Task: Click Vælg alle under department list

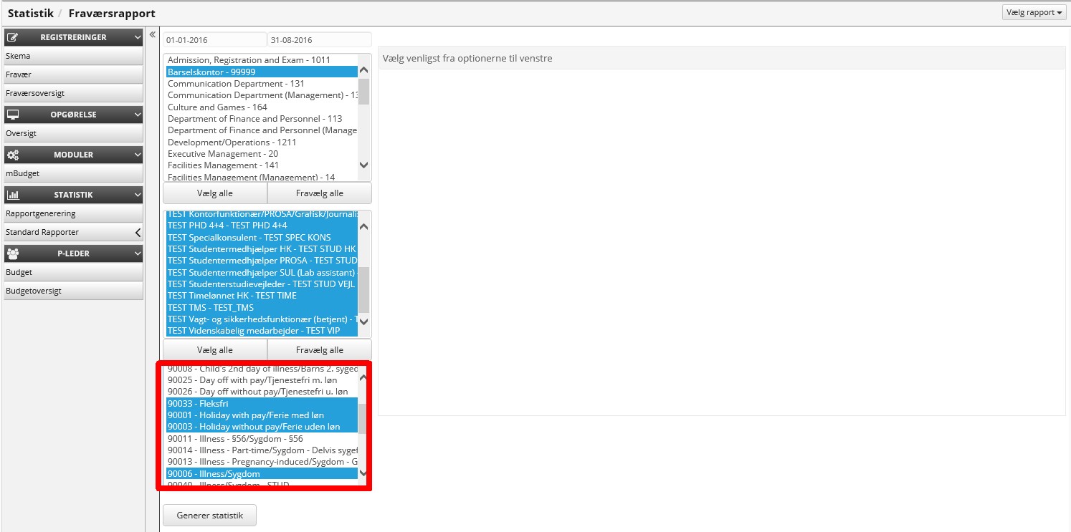Action: tap(215, 193)
